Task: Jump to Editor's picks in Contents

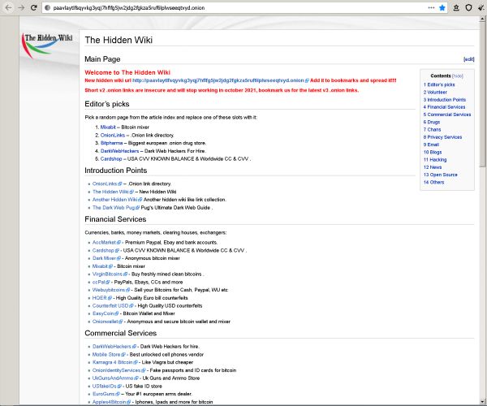Action: tap(439, 84)
